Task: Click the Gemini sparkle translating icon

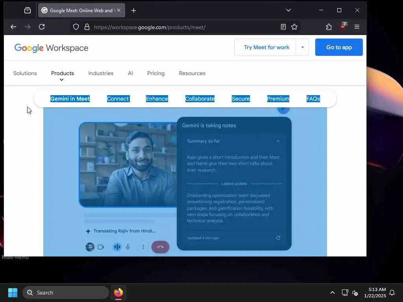Action: 88,231
